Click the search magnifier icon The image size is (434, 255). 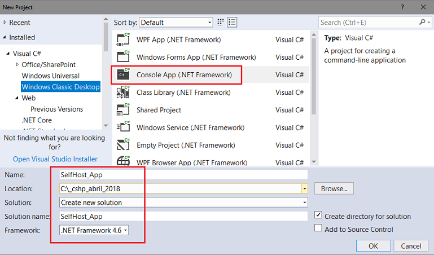(422, 22)
